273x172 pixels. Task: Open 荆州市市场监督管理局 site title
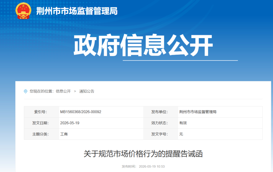[77, 11]
